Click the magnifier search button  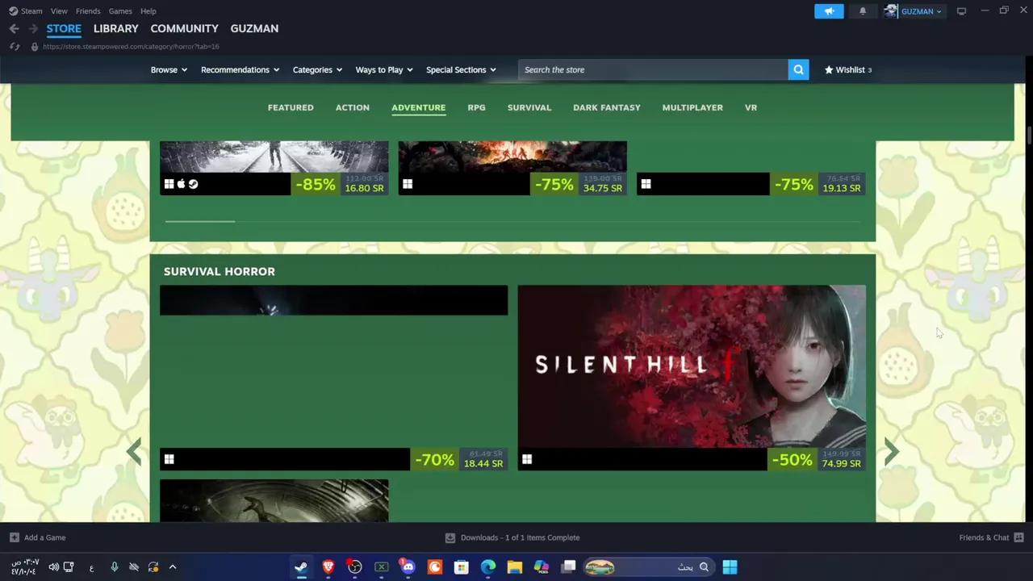pos(798,69)
